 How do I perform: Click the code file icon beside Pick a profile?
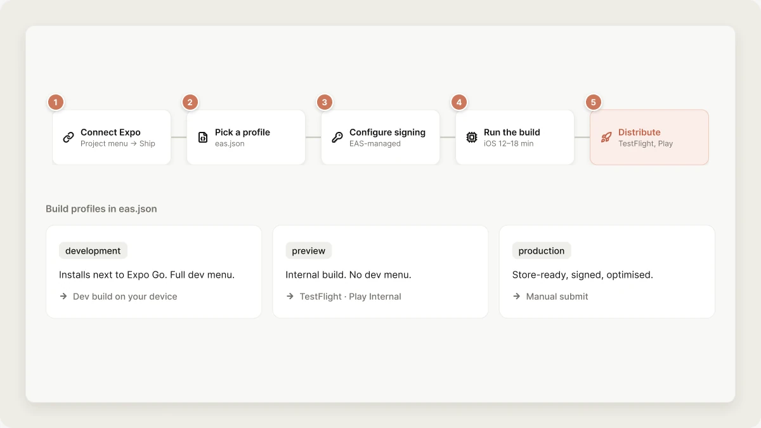[203, 138]
